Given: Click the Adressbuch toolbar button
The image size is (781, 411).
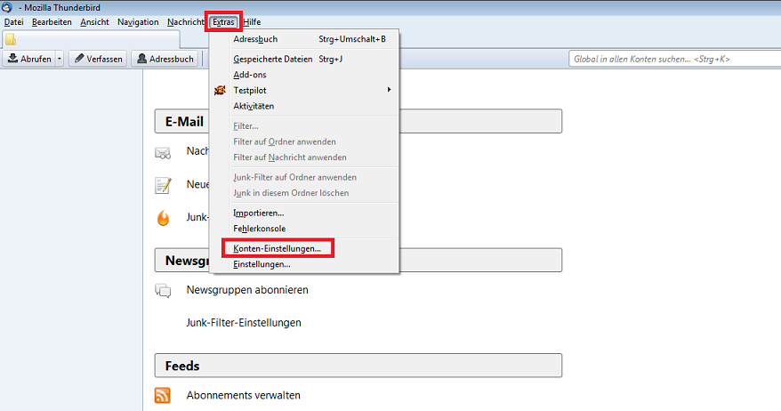Looking at the screenshot, I should (x=165, y=59).
